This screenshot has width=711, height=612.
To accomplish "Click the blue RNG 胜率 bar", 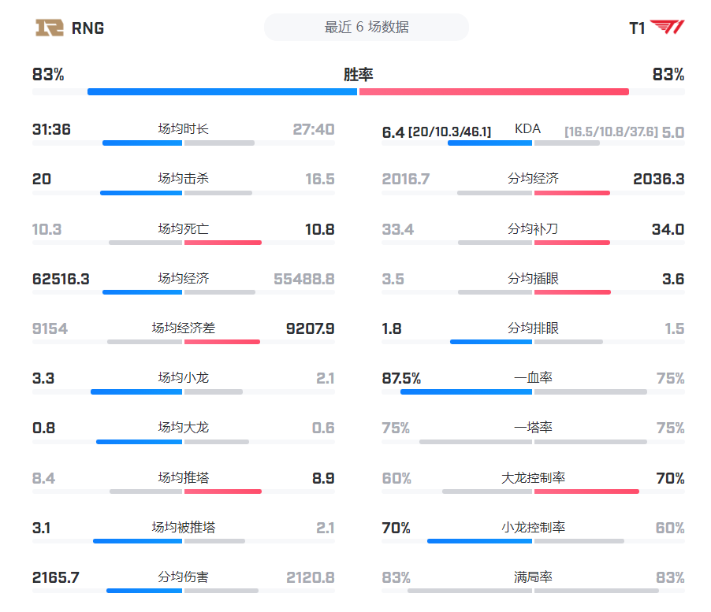I will (222, 91).
